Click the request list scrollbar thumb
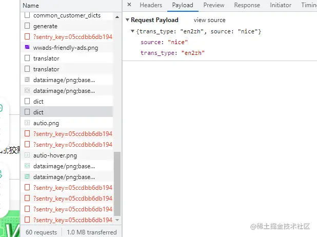317x237 pixels. (x=117, y=184)
